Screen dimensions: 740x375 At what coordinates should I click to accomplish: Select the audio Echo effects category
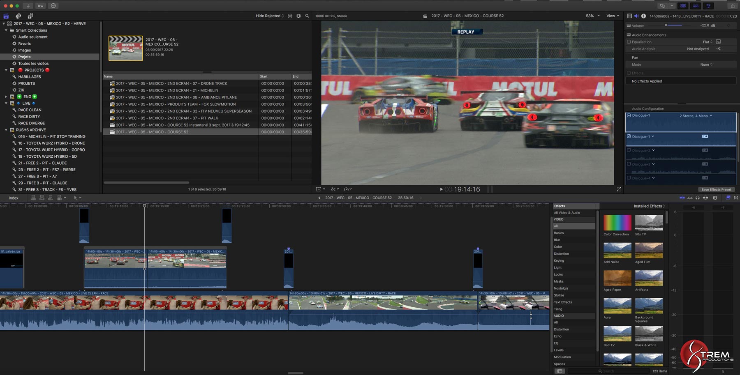click(x=557, y=336)
